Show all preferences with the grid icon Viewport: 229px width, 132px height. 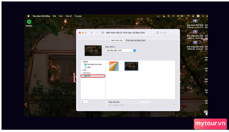pos(103,33)
